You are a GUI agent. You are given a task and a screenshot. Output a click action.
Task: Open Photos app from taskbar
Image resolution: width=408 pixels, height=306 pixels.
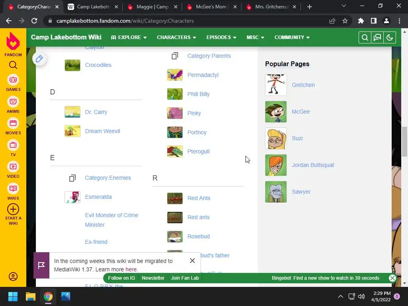click(x=66, y=296)
